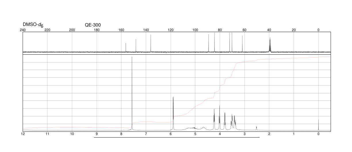The width and height of the screenshot is (352, 152).
Task: Click the 12 tick label on proton axis
Action: [x=23, y=134]
